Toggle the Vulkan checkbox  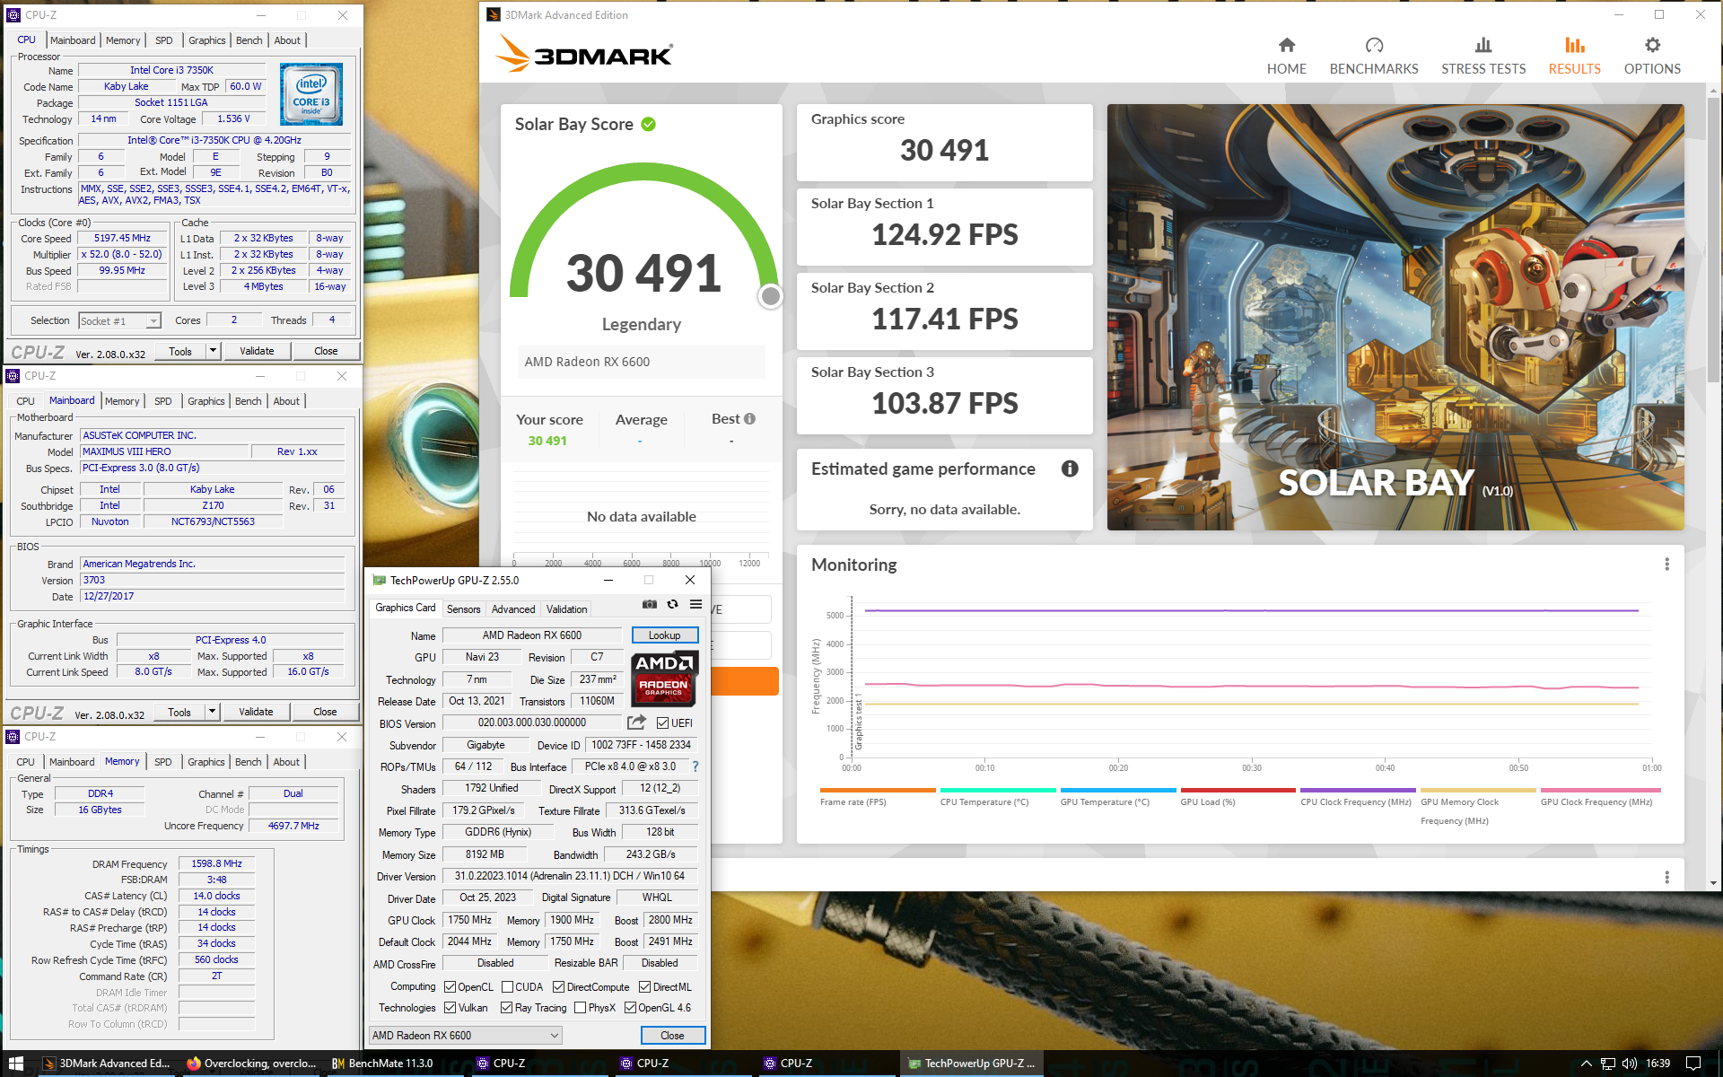point(450,1008)
